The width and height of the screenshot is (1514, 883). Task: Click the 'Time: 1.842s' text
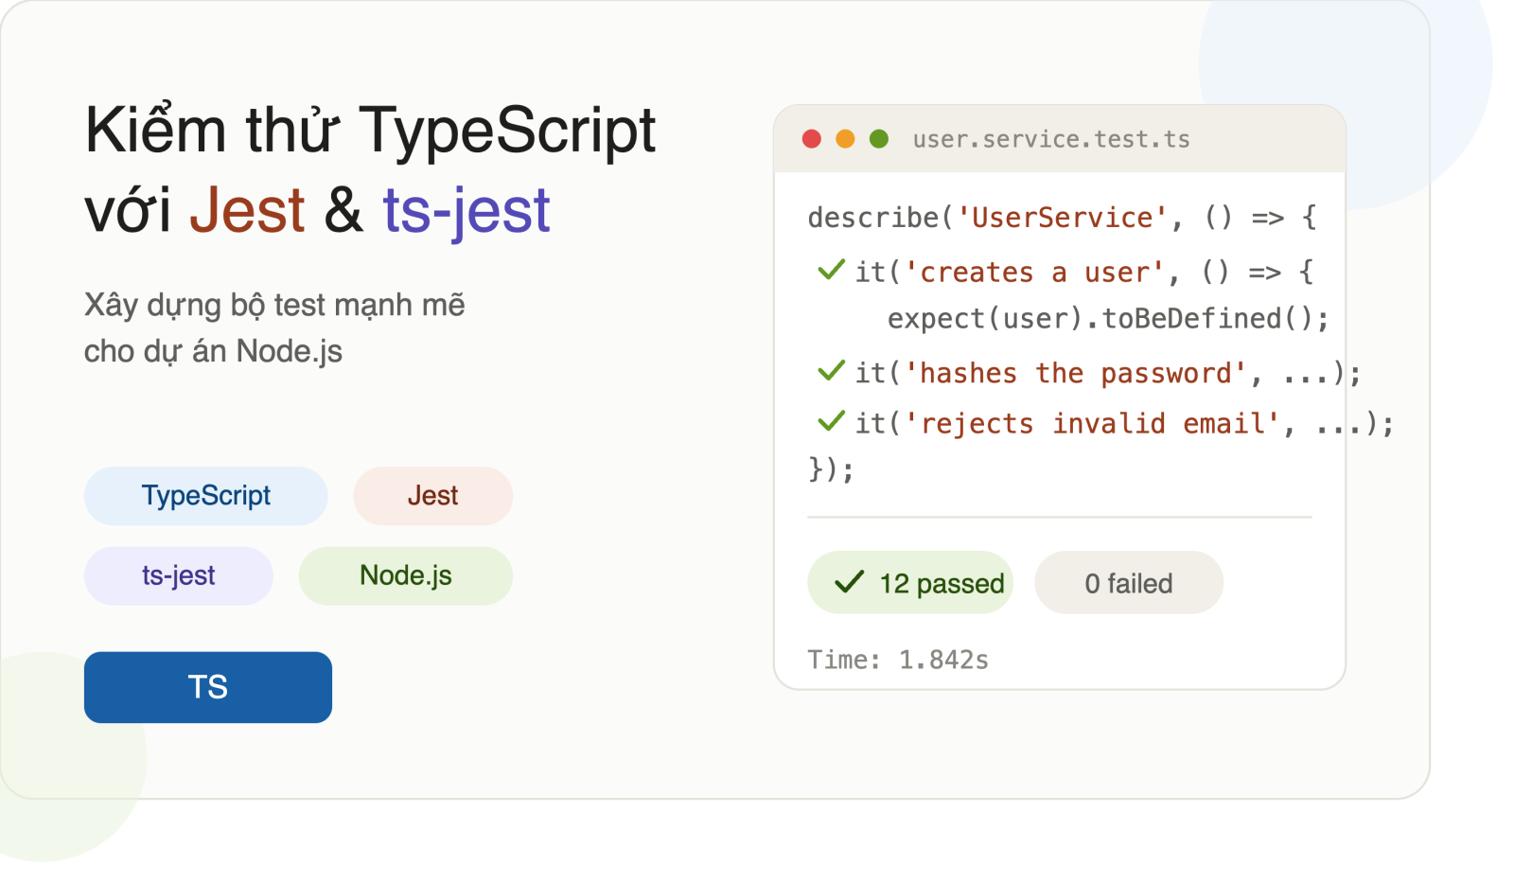tap(898, 660)
